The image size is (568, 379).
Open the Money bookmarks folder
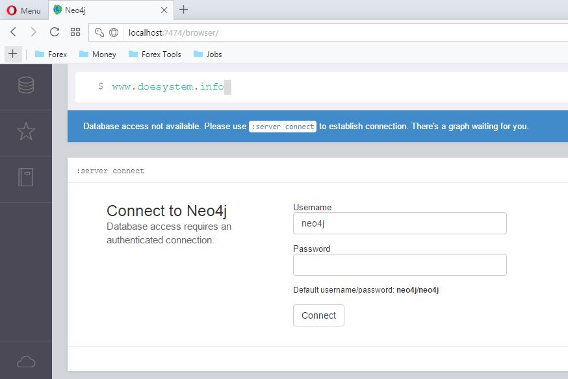pos(97,55)
